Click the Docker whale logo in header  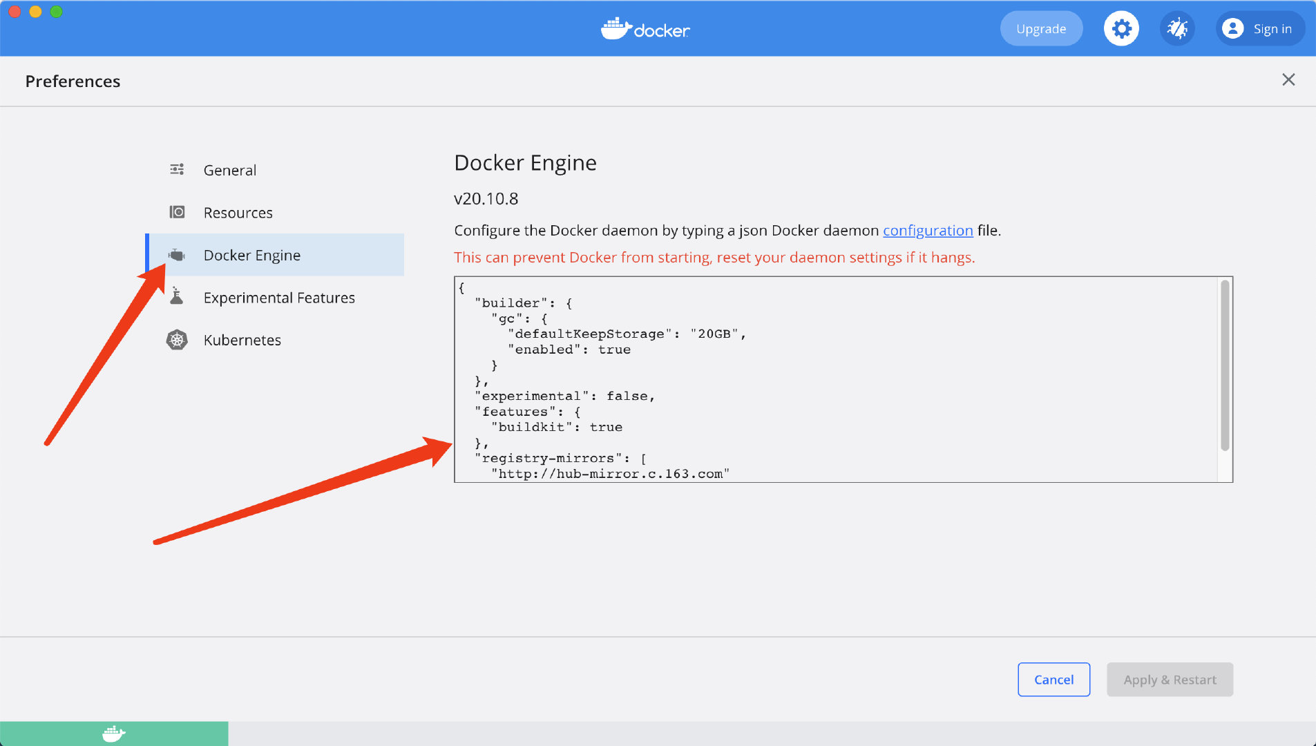click(645, 29)
